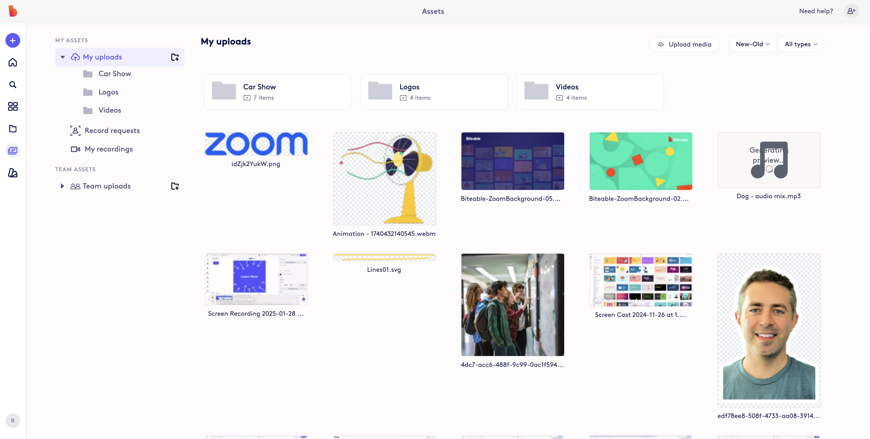The width and height of the screenshot is (870, 439).
Task: Open the Logos folder card
Action: [434, 91]
